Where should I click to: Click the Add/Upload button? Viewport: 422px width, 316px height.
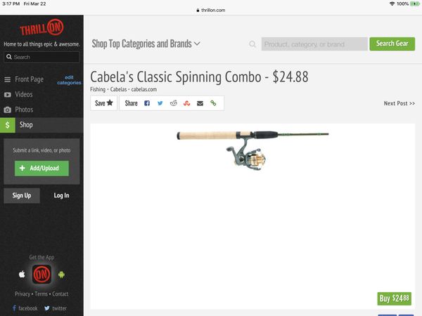(x=41, y=169)
